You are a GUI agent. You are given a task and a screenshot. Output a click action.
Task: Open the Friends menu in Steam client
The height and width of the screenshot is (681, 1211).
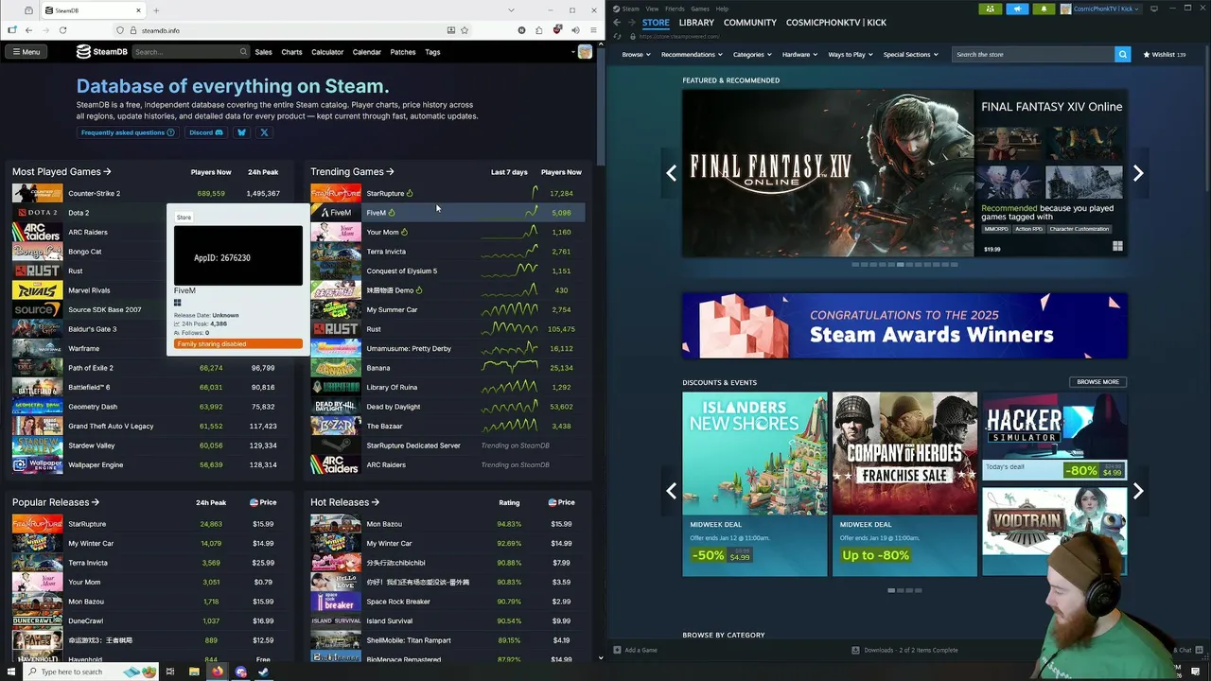pyautogui.click(x=675, y=9)
